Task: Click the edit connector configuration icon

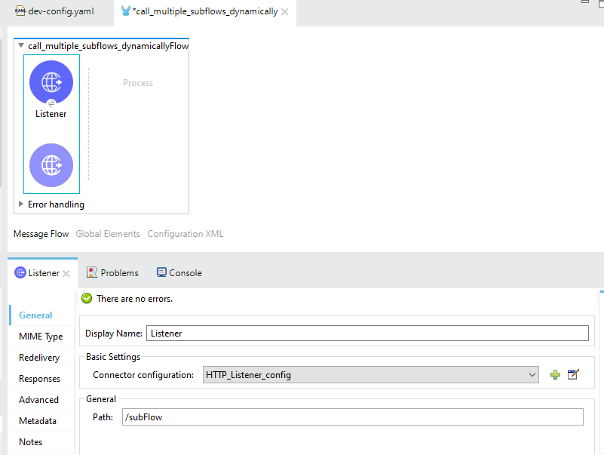Action: click(x=573, y=375)
